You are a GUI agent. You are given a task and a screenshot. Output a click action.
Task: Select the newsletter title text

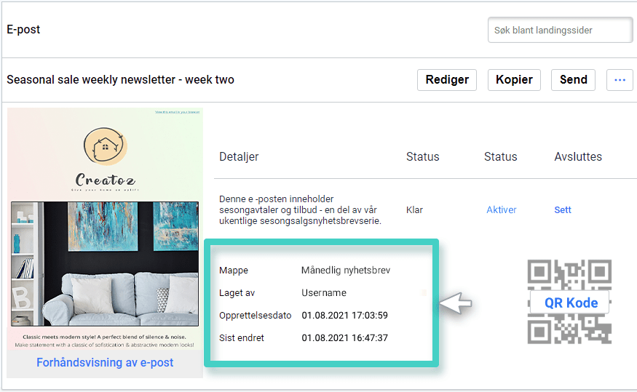[x=120, y=79]
